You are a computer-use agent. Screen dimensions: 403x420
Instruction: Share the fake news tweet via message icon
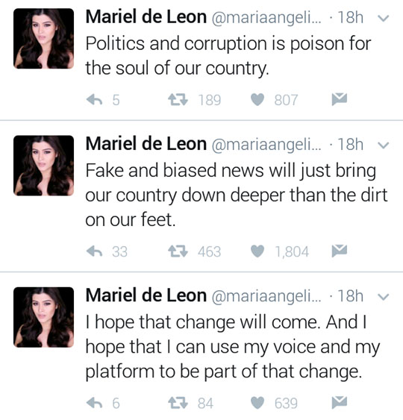[340, 251]
